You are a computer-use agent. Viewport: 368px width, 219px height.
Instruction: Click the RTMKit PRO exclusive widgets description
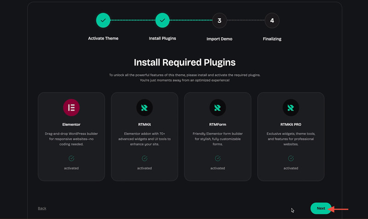pyautogui.click(x=291, y=139)
